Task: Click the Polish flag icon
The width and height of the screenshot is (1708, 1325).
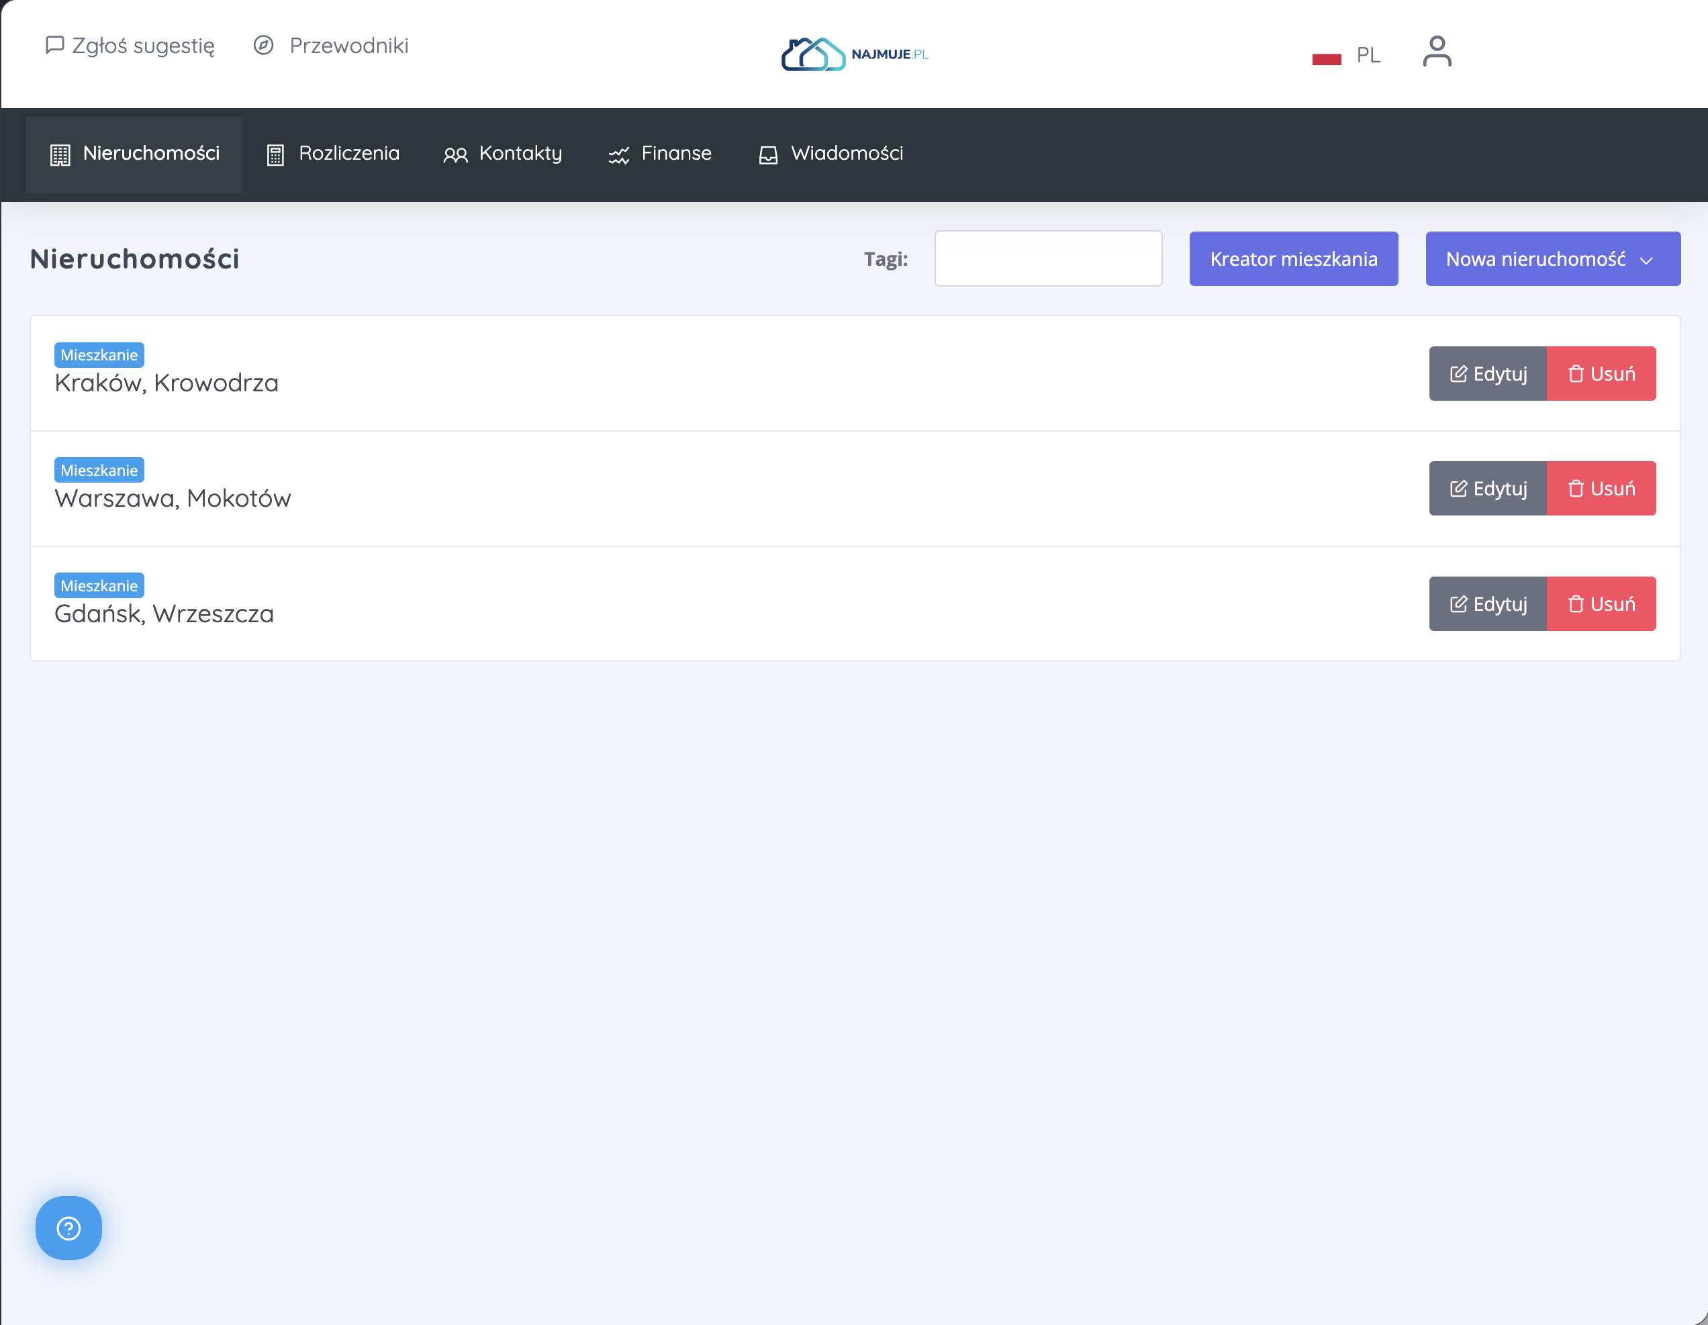Action: coord(1327,56)
